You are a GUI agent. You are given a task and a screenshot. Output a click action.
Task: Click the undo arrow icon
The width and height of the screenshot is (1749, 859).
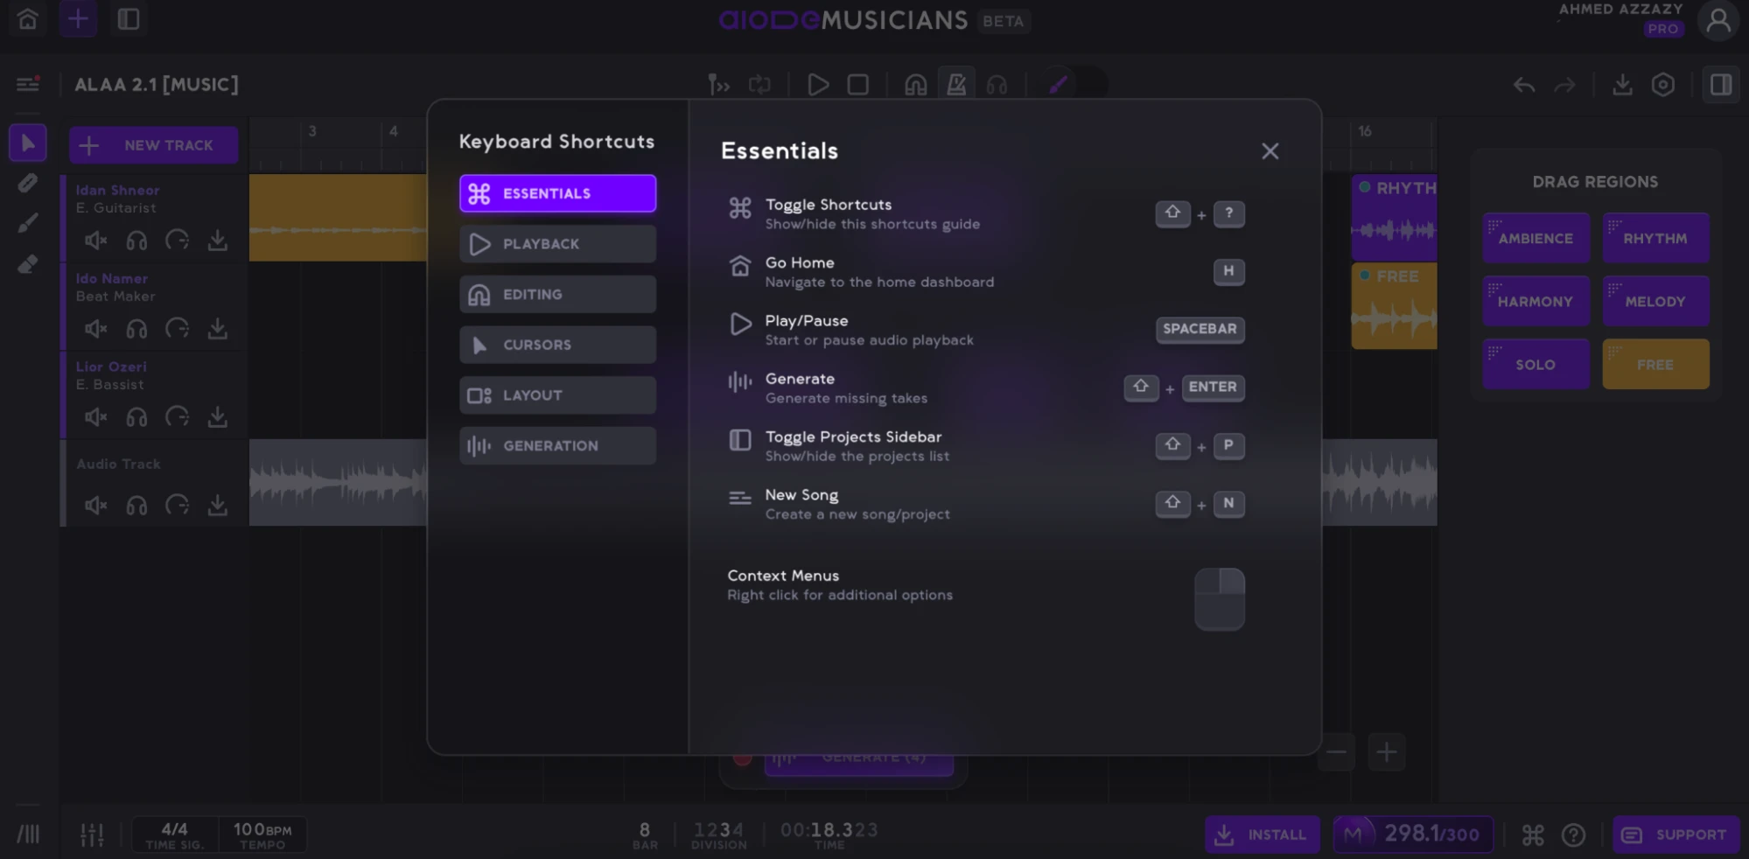[1524, 85]
